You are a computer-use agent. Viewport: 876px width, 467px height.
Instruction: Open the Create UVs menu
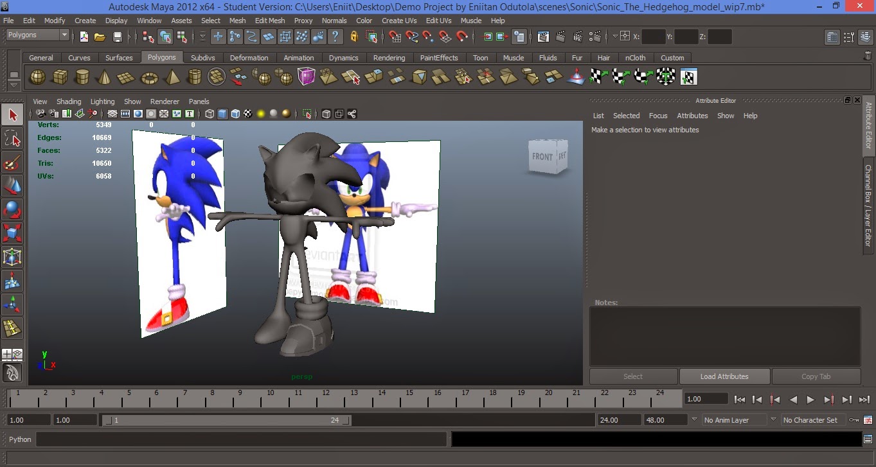(399, 21)
